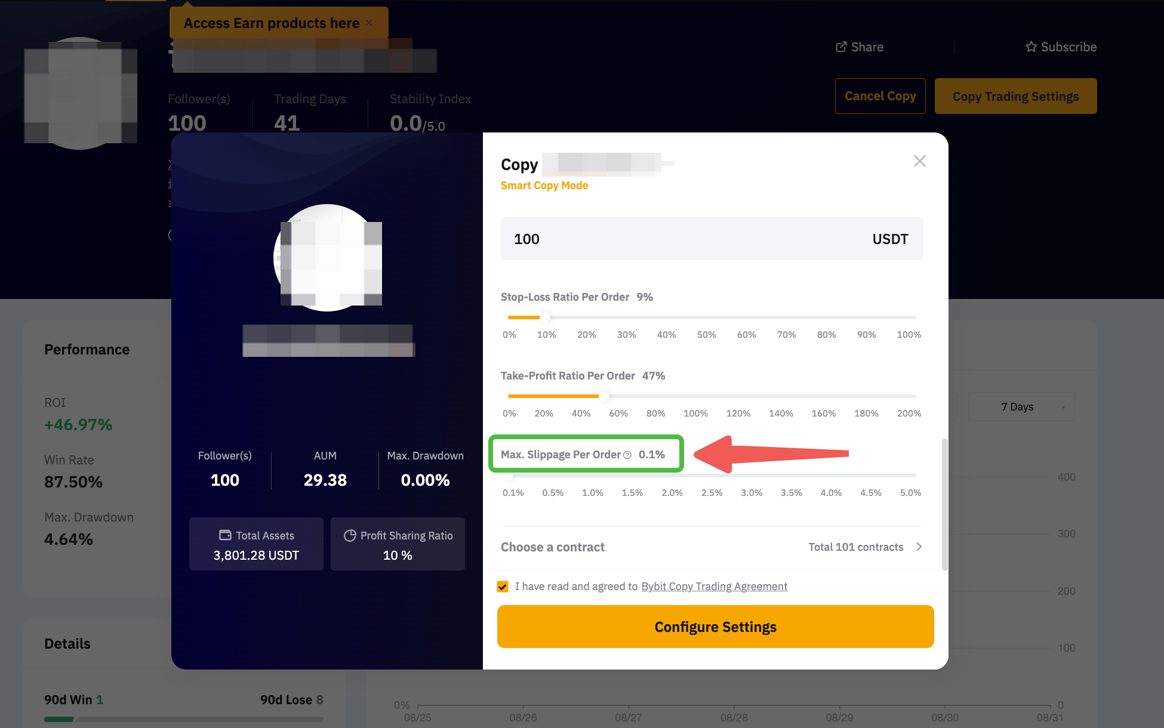Click the Take-Profit Ratio slider handle
1164x728 pixels.
click(604, 396)
